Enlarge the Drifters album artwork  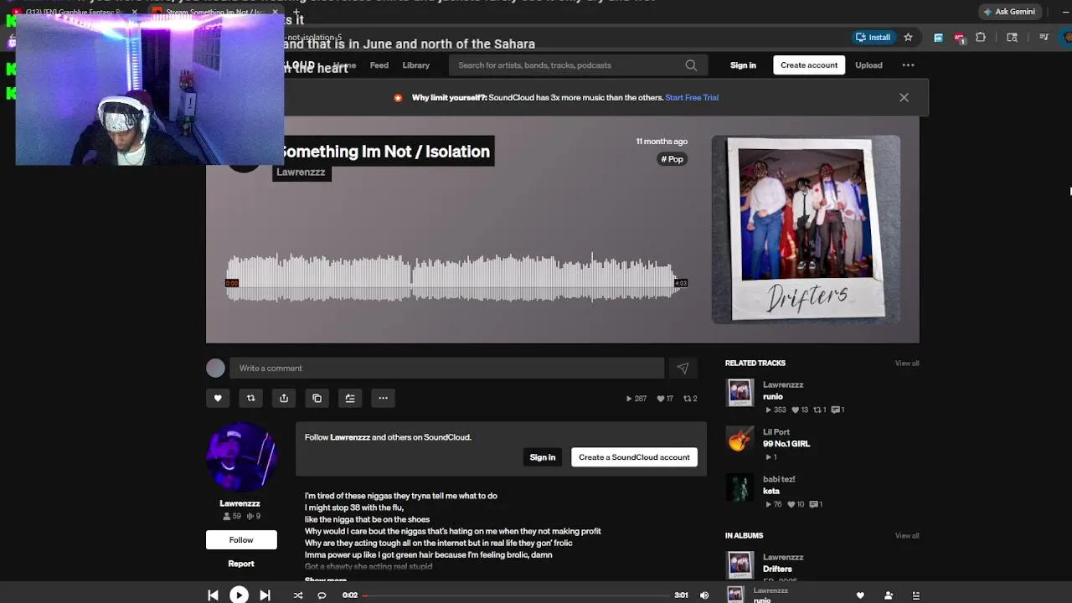(x=806, y=229)
